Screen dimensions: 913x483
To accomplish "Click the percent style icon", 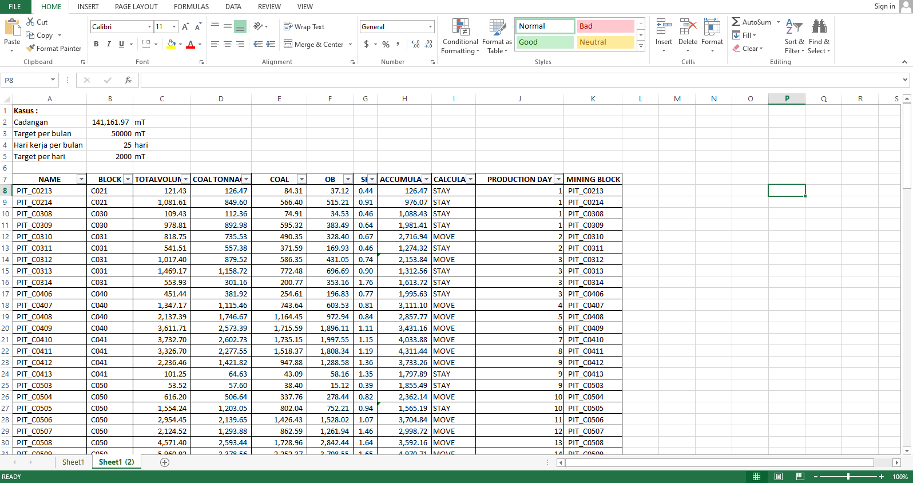I will coord(386,45).
